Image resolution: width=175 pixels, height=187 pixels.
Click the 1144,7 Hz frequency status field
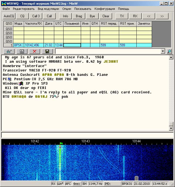[96, 184]
